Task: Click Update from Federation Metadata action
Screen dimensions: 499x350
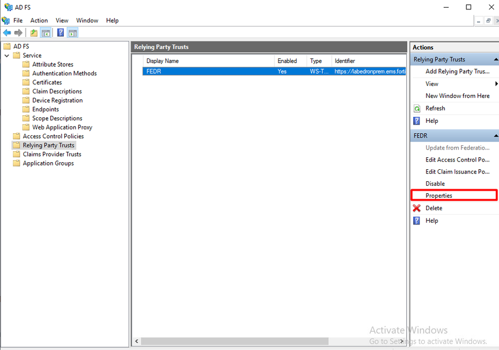Action: coord(458,148)
